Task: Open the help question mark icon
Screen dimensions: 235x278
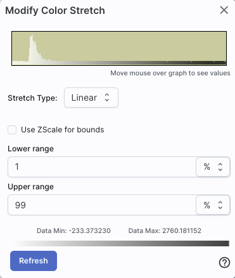Action: (224, 262)
